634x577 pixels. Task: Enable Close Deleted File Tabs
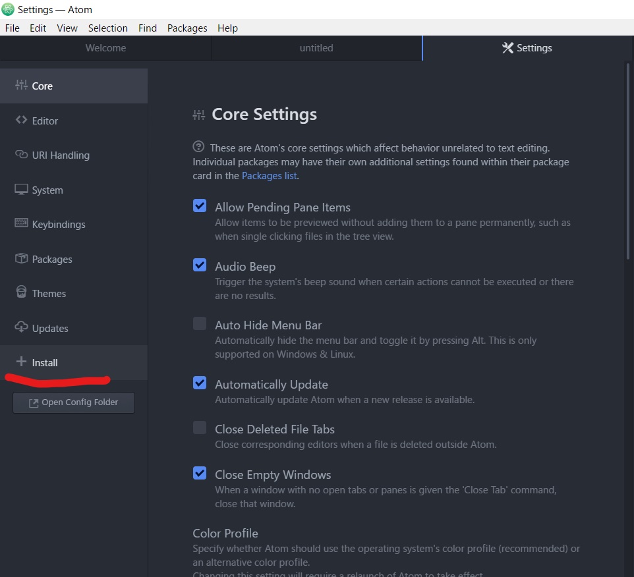tap(200, 427)
